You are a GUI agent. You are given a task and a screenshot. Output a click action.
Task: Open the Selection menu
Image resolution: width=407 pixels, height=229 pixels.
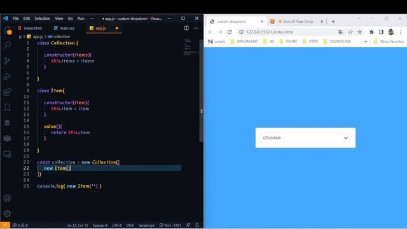pos(43,18)
